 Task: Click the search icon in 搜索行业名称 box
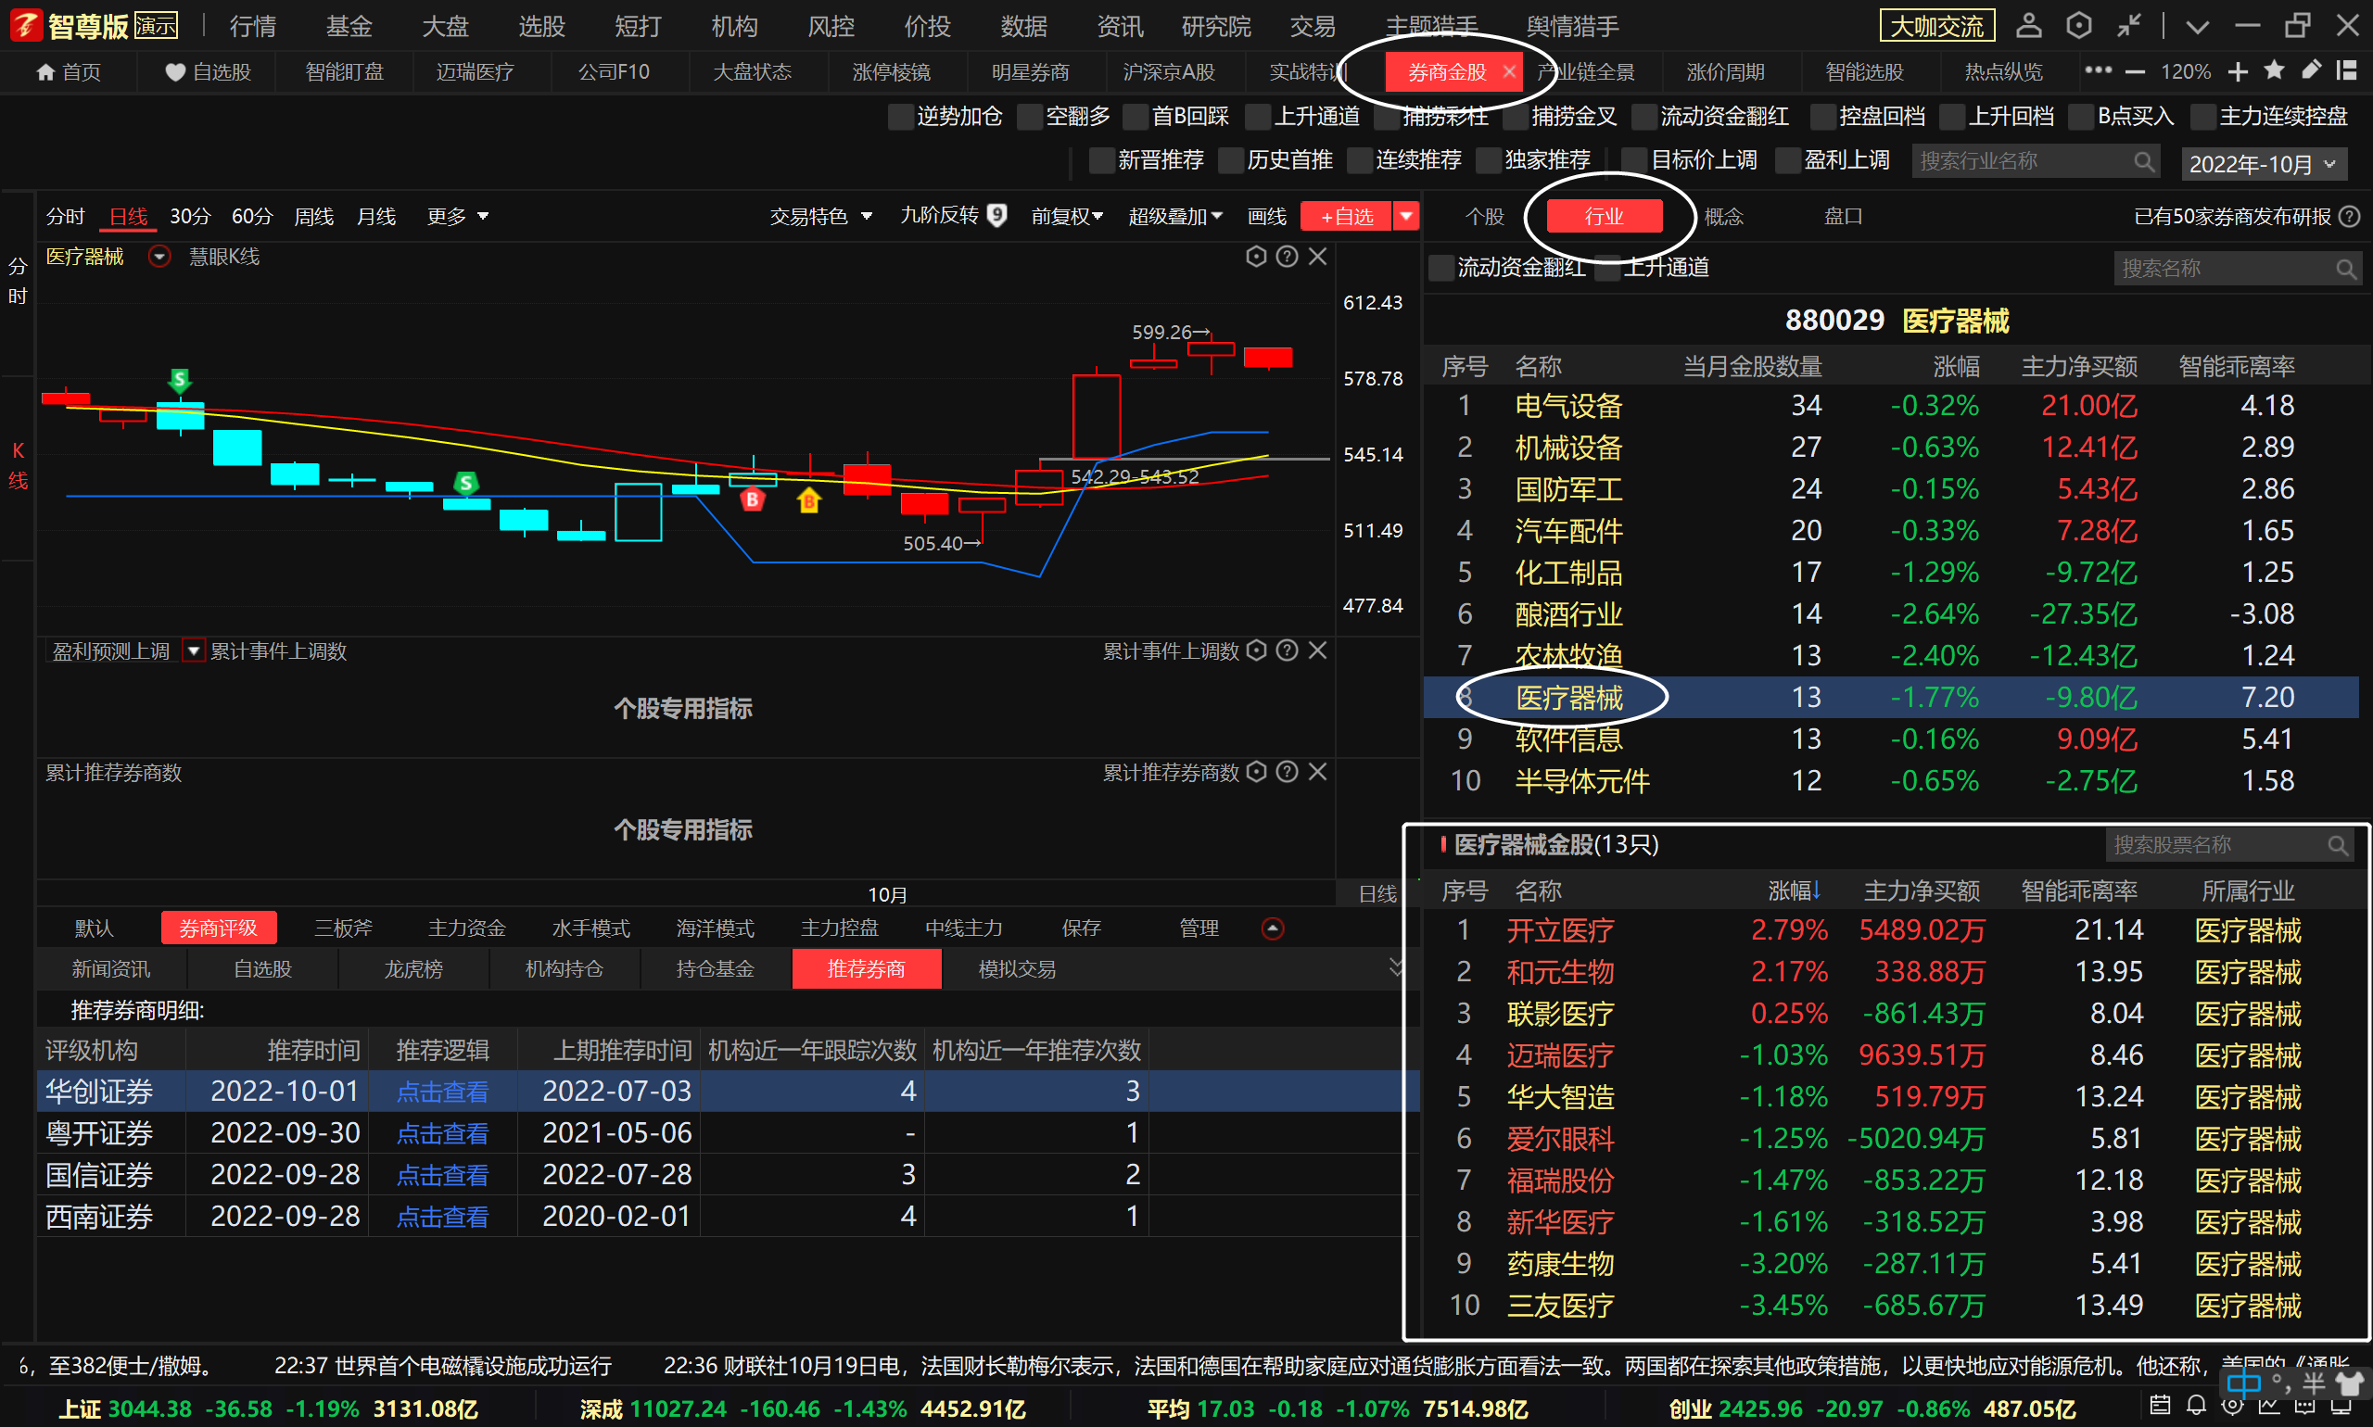[2144, 161]
